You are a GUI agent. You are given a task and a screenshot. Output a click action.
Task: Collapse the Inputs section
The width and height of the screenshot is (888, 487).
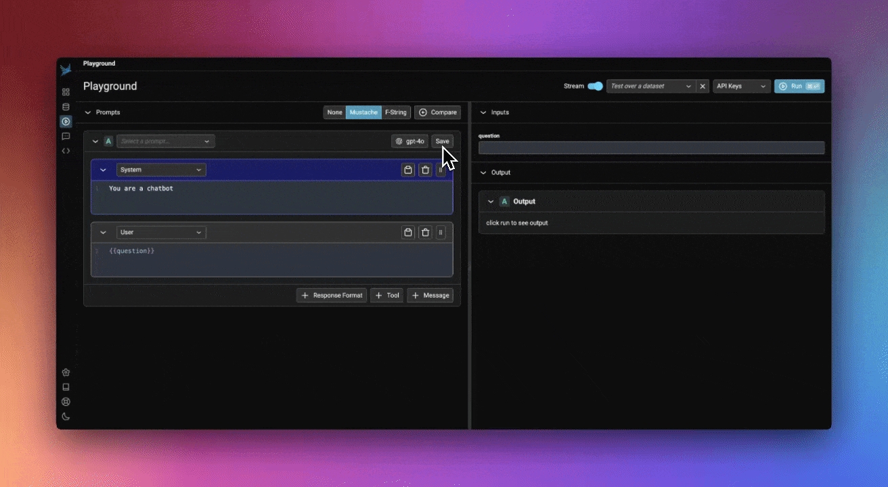point(483,112)
